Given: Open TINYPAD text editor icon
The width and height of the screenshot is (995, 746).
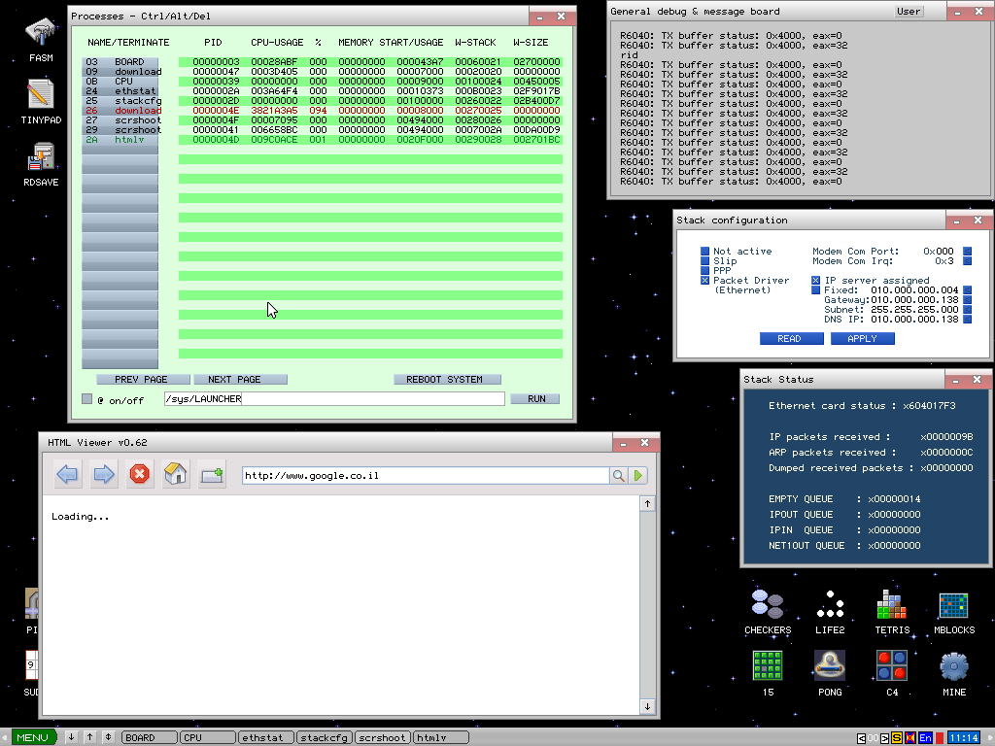Looking at the screenshot, I should pos(40,95).
